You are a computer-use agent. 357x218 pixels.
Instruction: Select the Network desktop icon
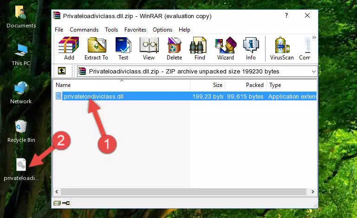(21, 92)
